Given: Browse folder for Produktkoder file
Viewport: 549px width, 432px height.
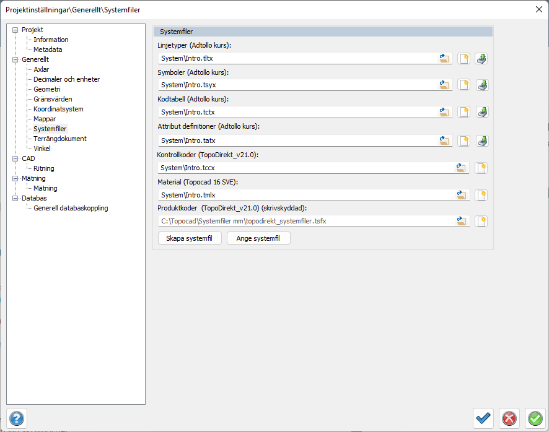Looking at the screenshot, I should [461, 221].
